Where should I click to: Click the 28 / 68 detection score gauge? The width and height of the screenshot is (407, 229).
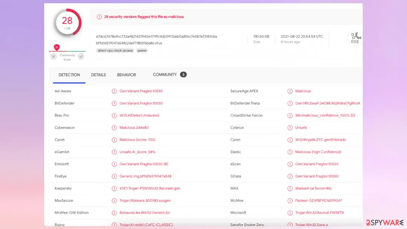point(67,23)
